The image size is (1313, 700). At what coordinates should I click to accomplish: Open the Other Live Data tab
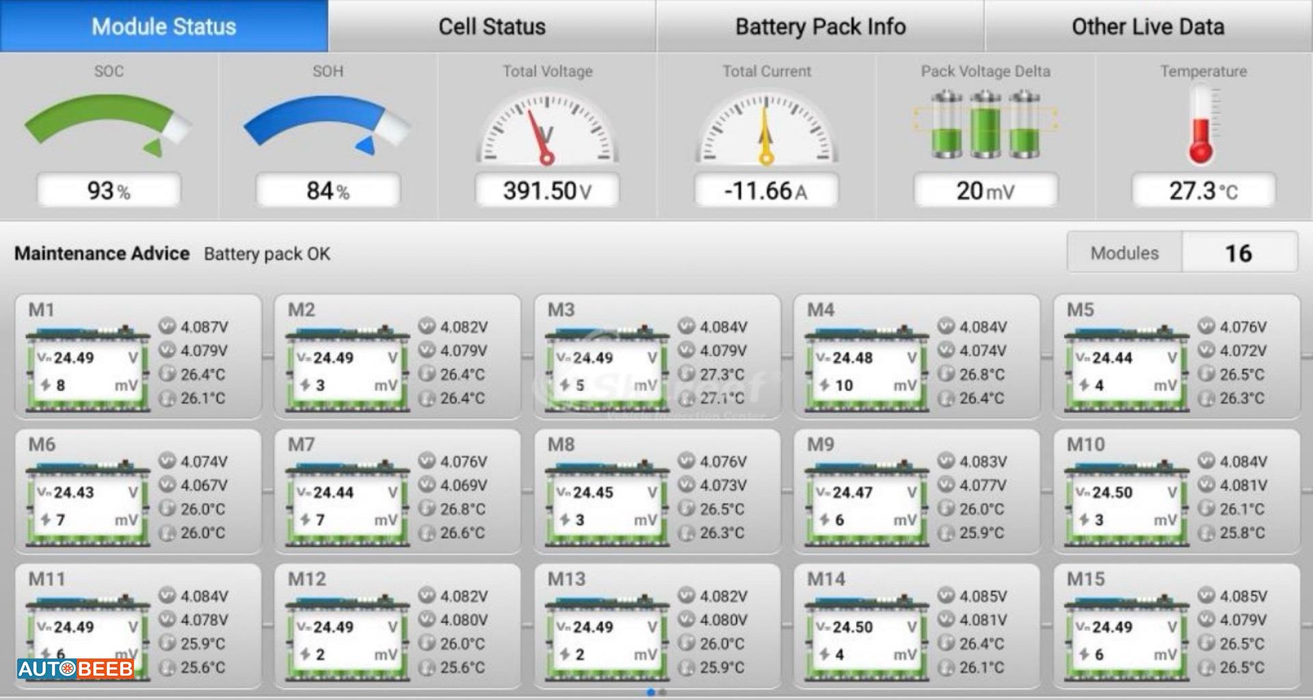pyautogui.click(x=1148, y=26)
